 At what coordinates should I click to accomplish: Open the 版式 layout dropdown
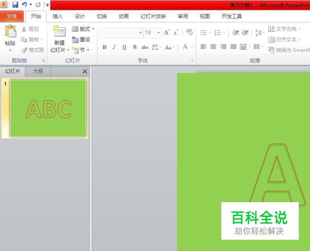pyautogui.click(x=83, y=29)
